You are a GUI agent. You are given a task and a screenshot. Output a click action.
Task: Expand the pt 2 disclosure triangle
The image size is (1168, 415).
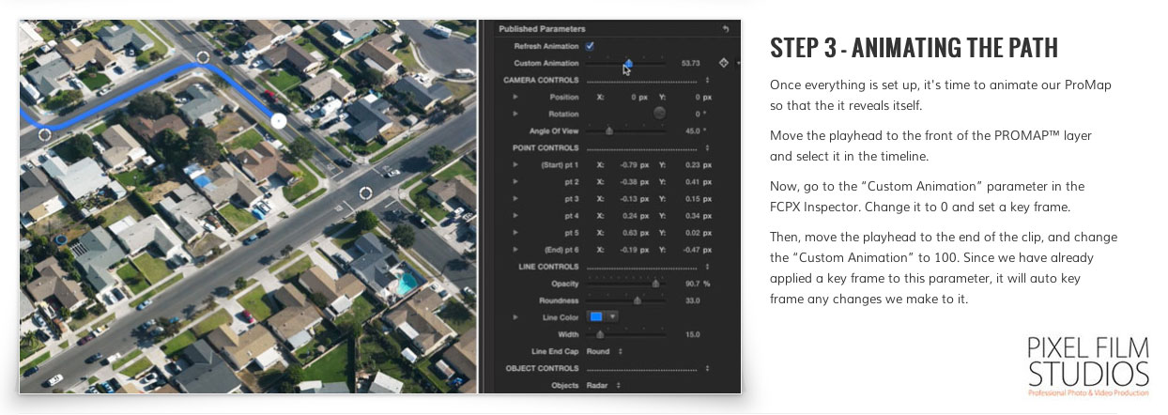[x=515, y=182]
